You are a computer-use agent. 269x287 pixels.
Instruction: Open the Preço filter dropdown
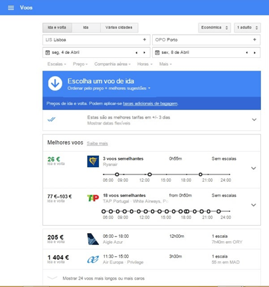(80, 64)
